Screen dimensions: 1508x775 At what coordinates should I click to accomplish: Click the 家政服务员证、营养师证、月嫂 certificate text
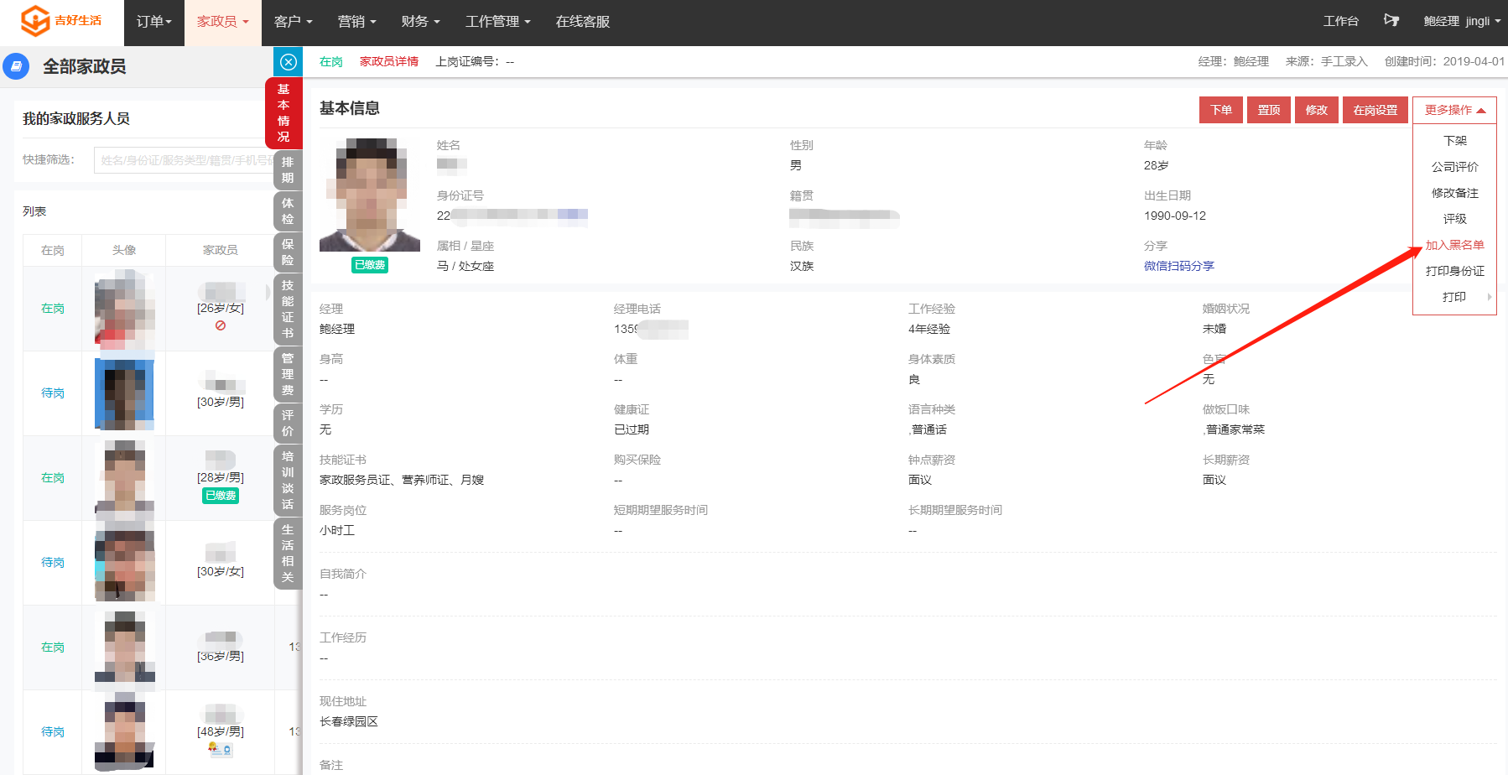click(402, 480)
